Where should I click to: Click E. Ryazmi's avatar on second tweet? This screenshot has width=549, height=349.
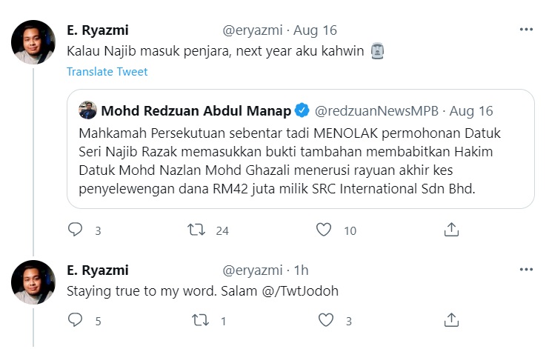tap(33, 282)
